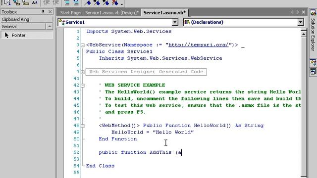Click Comment out selected lines icon
Viewport: 317px width, 178px height.
[67, 2]
